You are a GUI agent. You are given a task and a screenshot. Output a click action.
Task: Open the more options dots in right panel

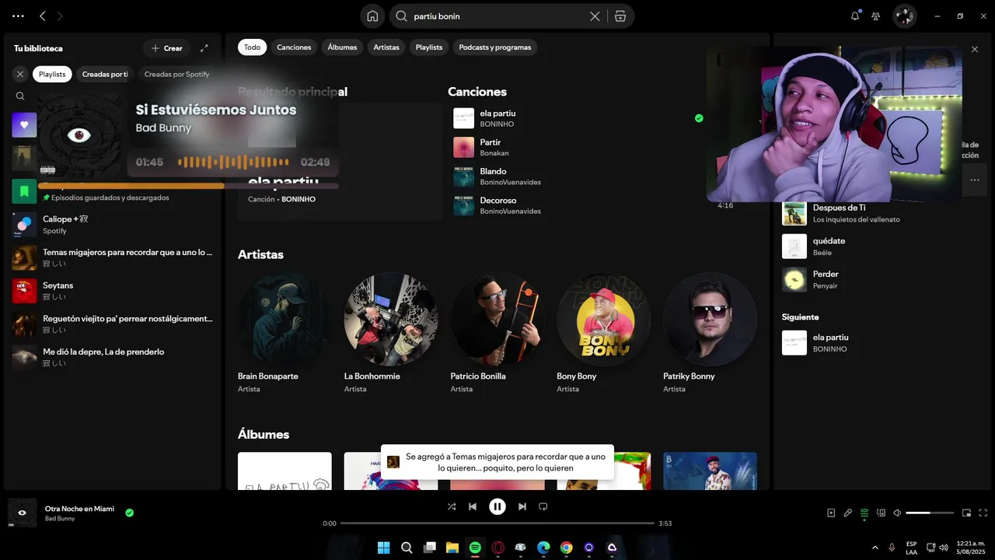point(975,180)
